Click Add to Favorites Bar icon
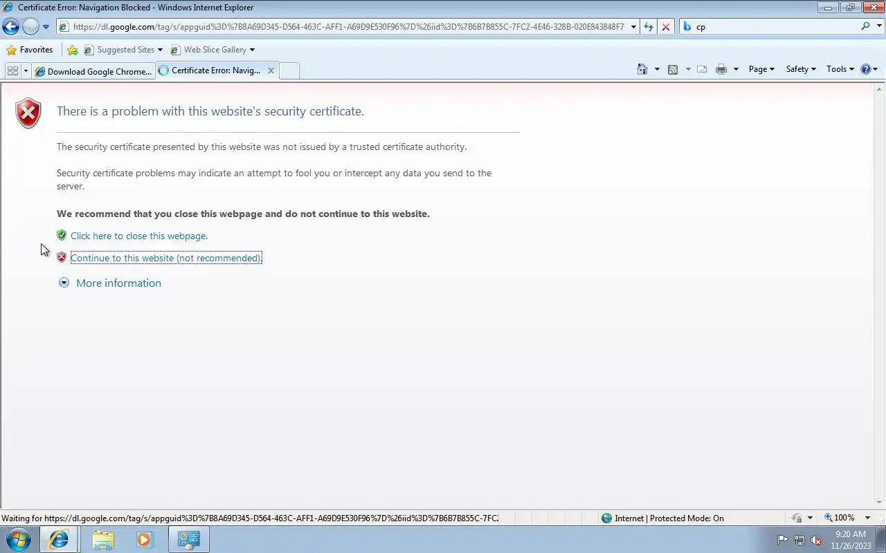Viewport: 886px width, 553px height. (73, 50)
